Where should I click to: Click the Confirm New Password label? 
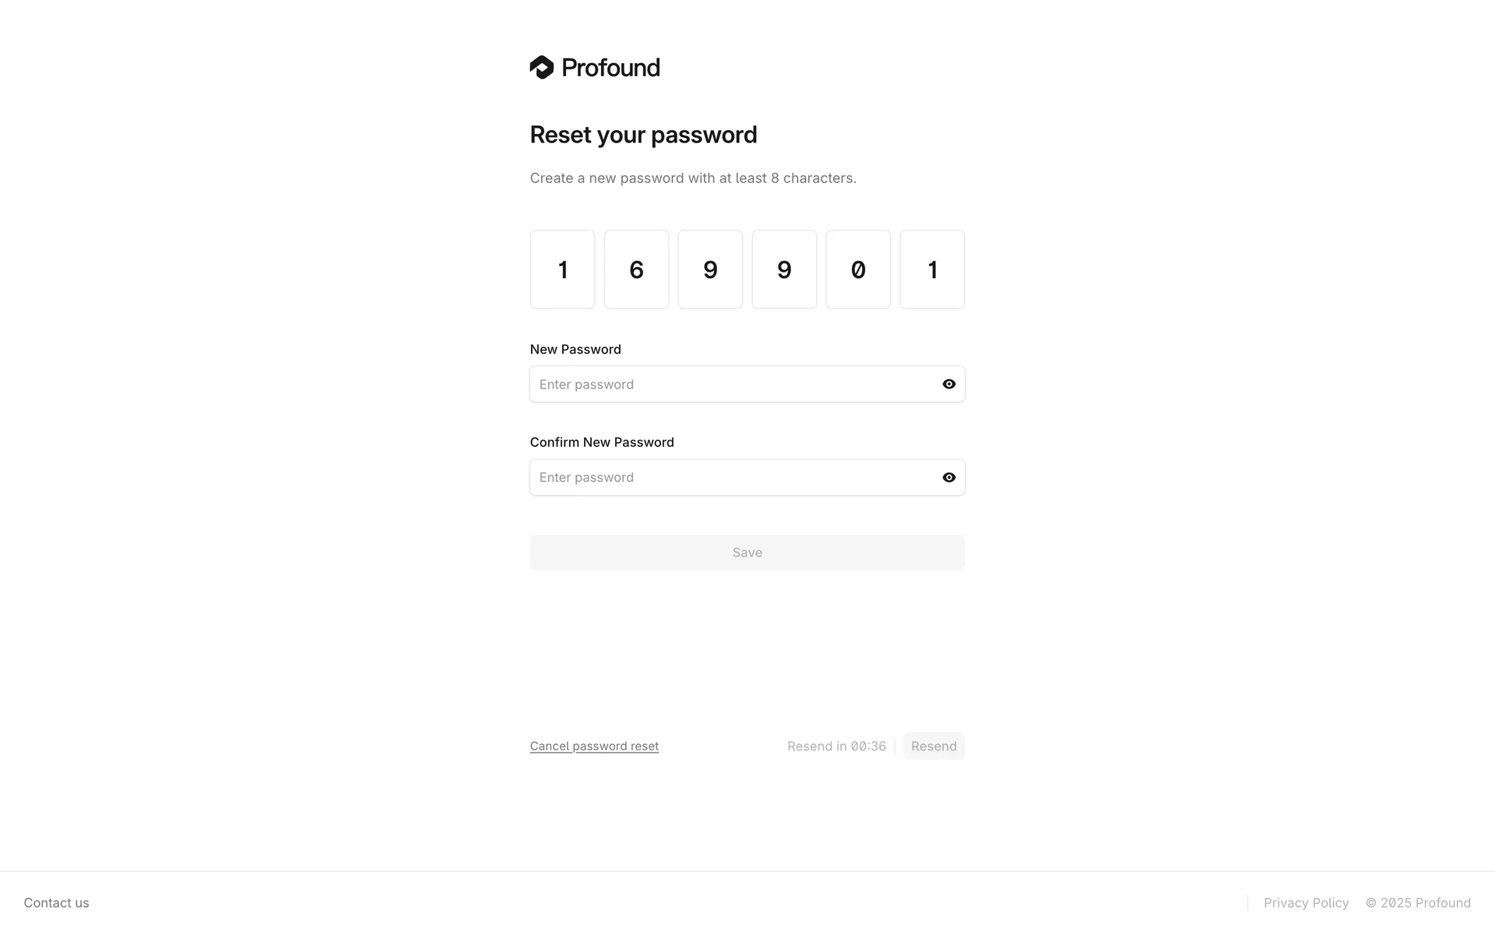coord(602,442)
